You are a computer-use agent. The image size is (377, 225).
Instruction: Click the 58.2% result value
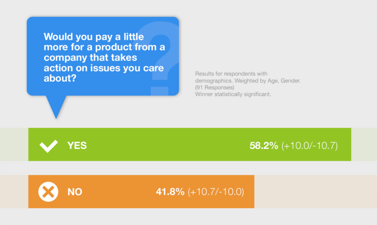[x=264, y=146]
